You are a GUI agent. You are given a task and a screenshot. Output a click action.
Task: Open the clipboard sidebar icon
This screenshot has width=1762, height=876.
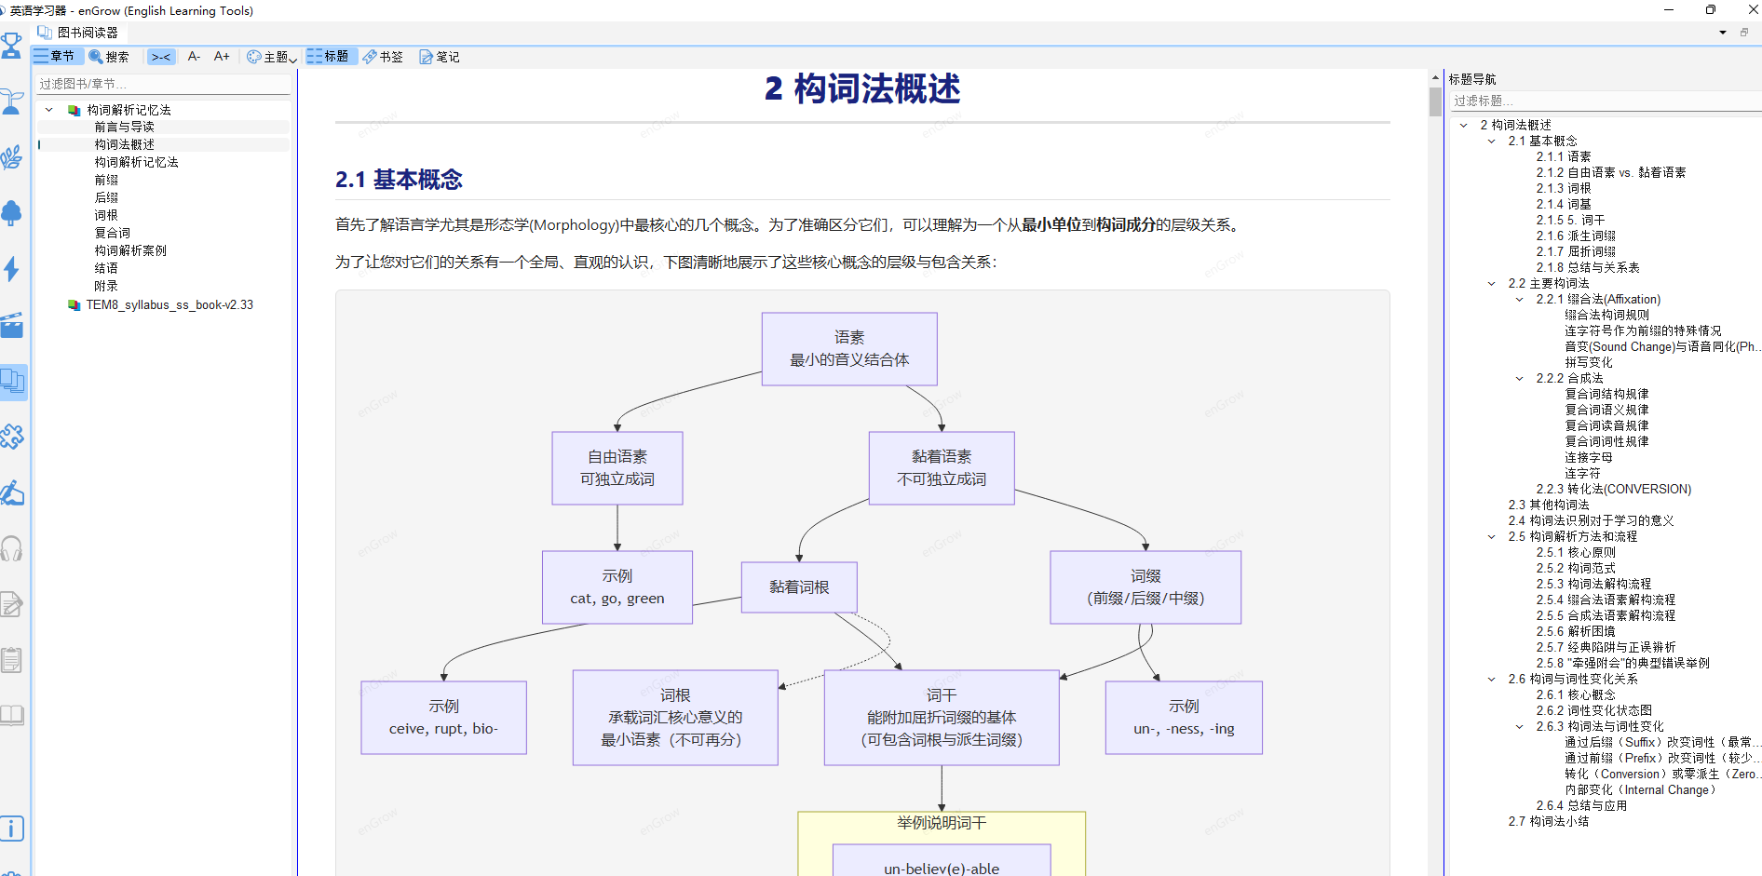tap(12, 660)
